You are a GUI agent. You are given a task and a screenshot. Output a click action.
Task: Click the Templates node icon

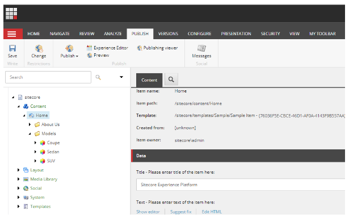click(x=26, y=207)
